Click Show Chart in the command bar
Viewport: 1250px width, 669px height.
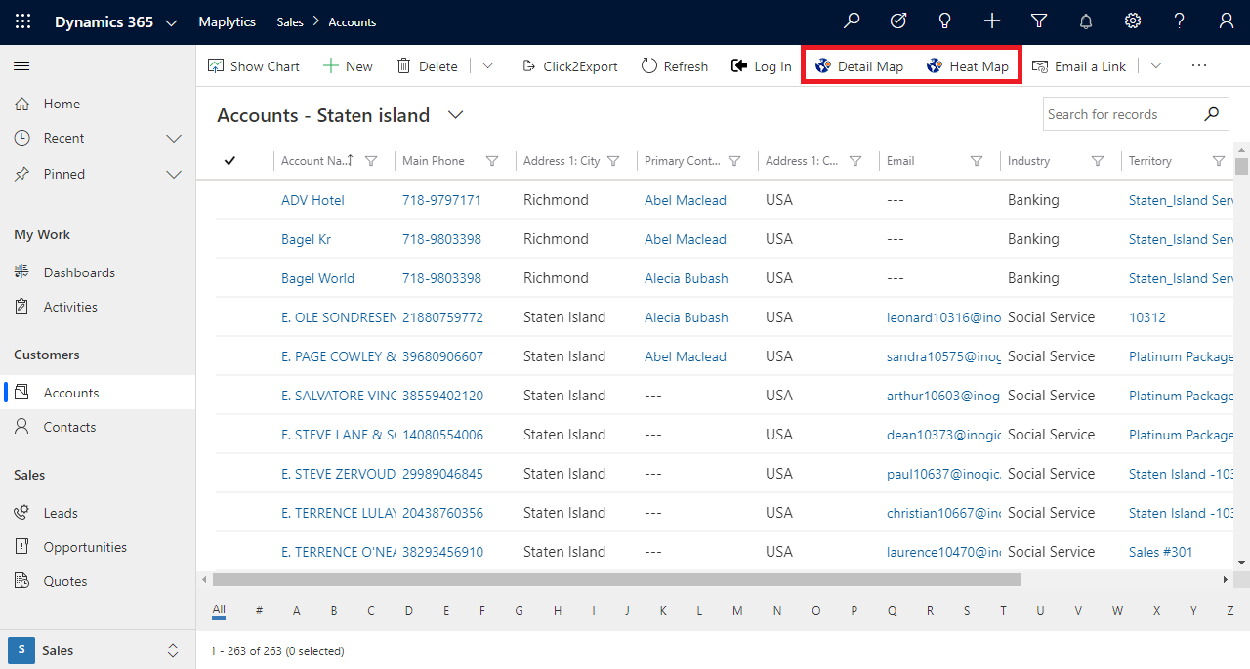[x=254, y=66]
